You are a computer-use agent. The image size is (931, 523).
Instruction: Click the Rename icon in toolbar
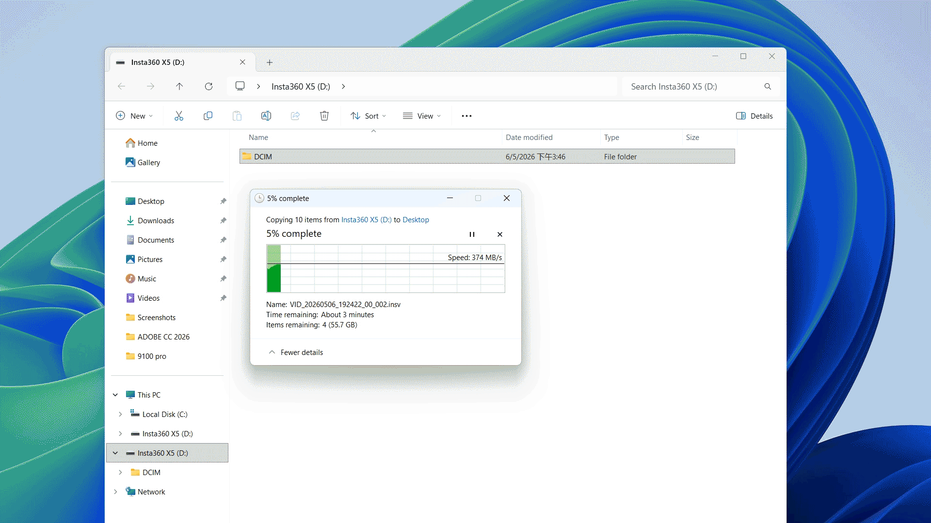tap(266, 116)
